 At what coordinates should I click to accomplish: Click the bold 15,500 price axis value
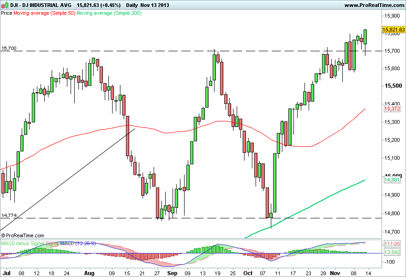coord(393,86)
